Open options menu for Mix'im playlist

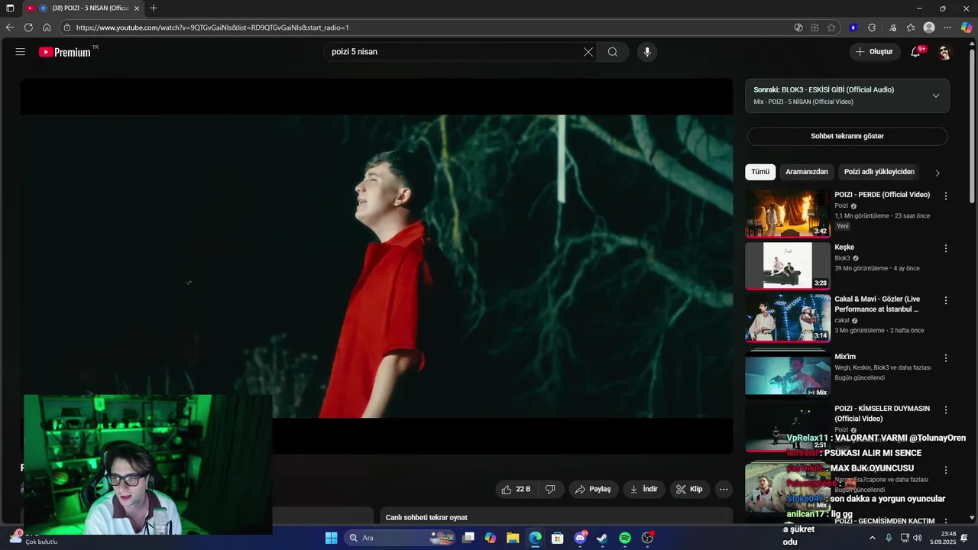(x=946, y=358)
